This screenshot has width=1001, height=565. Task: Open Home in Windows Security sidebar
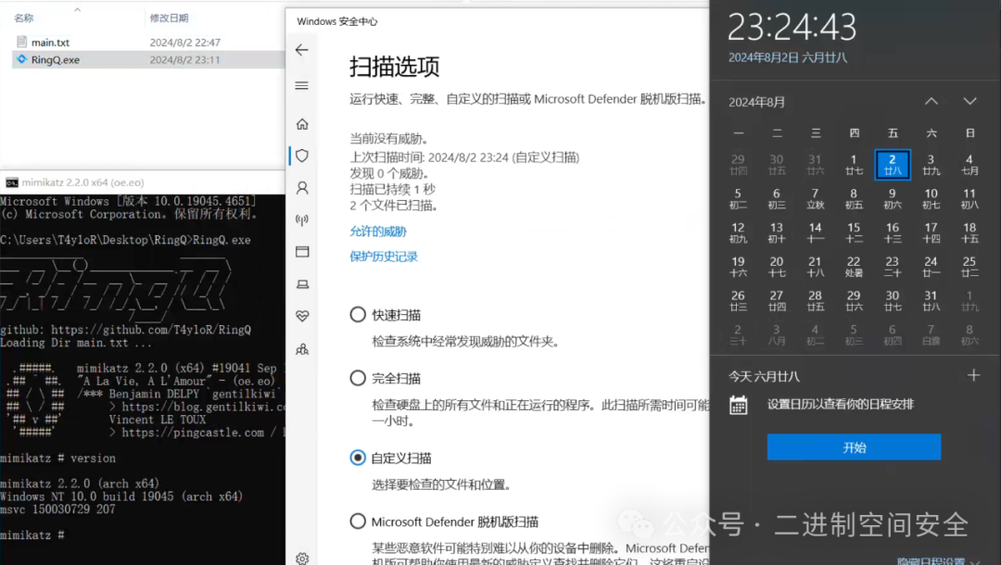(x=302, y=124)
